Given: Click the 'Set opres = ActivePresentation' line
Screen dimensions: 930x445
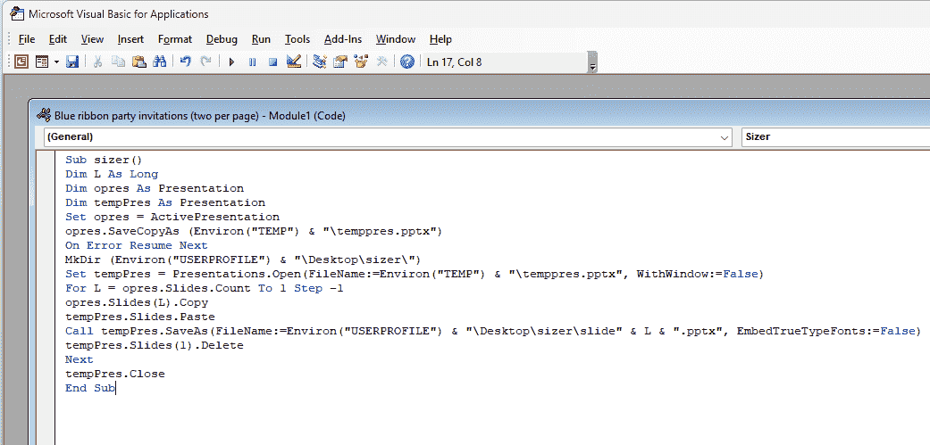Looking at the screenshot, I should point(172,217).
